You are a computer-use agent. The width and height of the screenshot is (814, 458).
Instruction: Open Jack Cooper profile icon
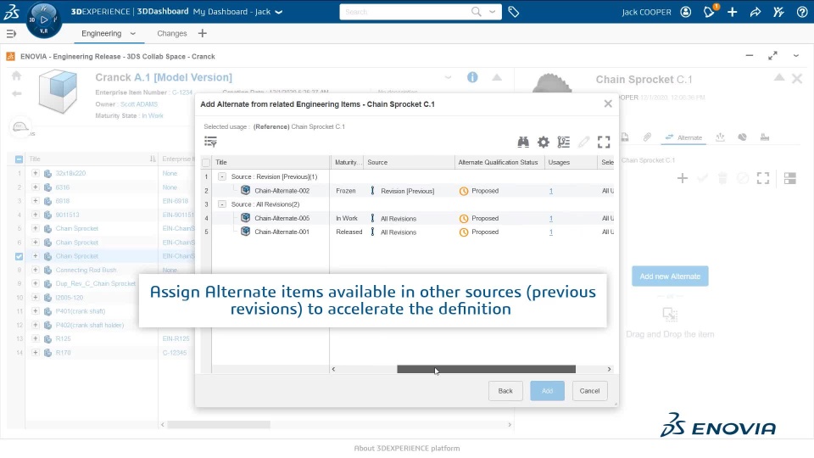(x=686, y=12)
